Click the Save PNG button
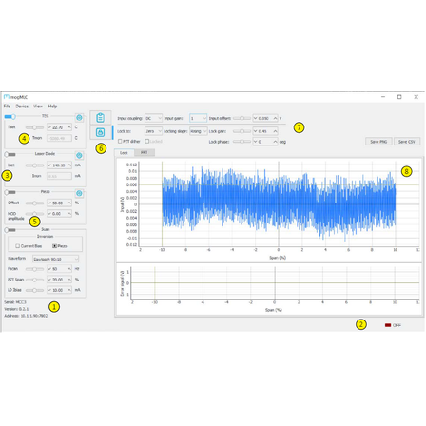Image resolution: width=426 pixels, height=426 pixels. pos(378,142)
